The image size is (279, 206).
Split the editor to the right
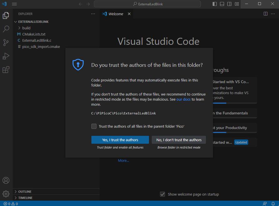point(266,14)
